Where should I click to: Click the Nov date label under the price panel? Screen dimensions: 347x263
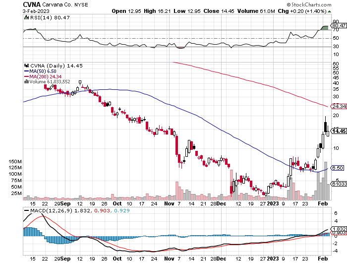[169, 203]
